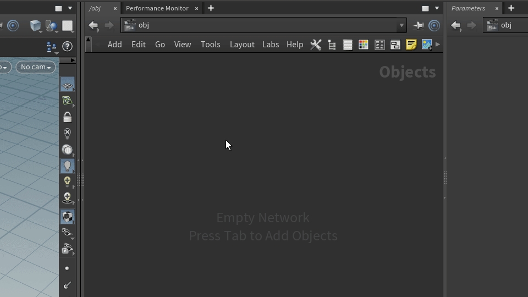Toggle the construction plane grid display
The height and width of the screenshot is (297, 528).
67,86
